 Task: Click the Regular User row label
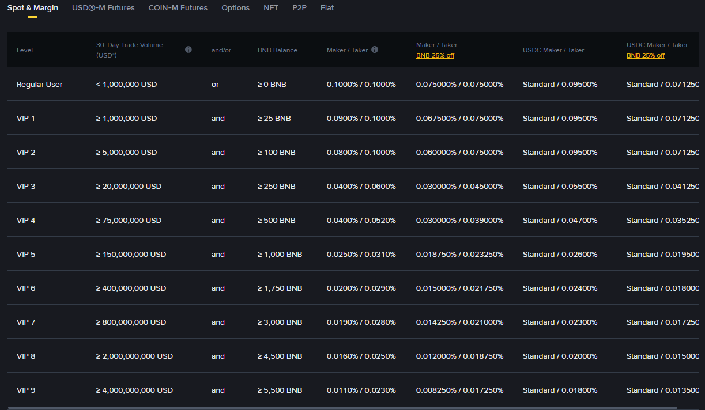click(x=39, y=84)
